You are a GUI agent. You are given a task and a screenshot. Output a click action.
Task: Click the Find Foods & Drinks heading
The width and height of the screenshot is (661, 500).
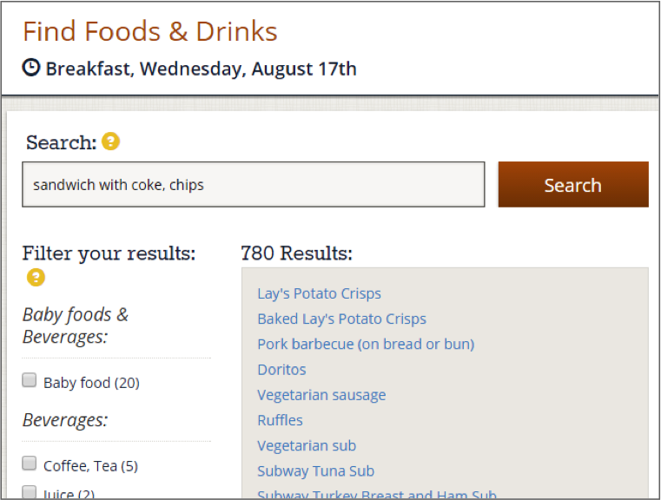point(150,31)
